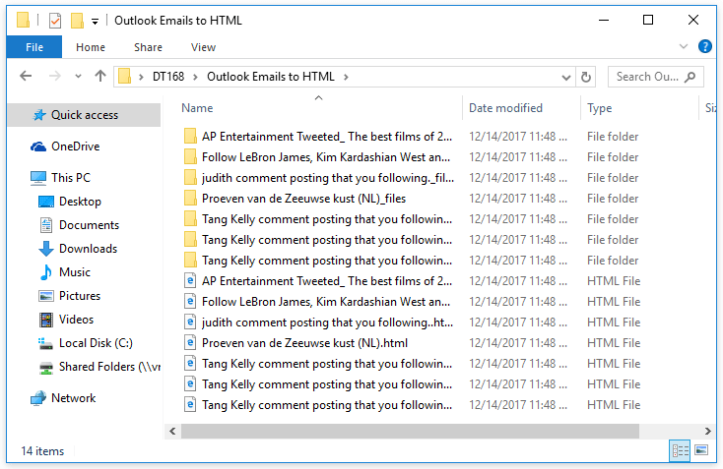723x469 pixels.
Task: Click DT168 in the address breadcrumb
Action: pos(168,77)
